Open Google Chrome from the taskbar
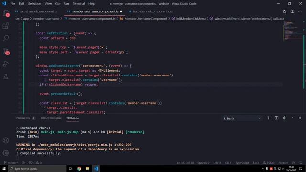 (x=79, y=169)
